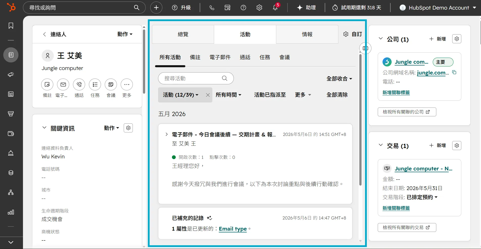Open the sales sidebar icon

(x=11, y=114)
